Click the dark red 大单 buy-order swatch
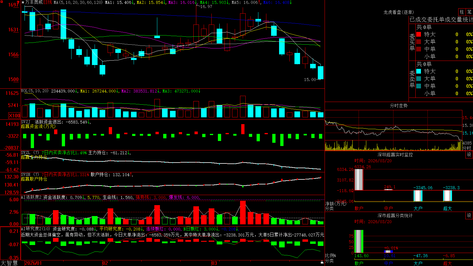The width and height of the screenshot is (473, 266). [419, 42]
